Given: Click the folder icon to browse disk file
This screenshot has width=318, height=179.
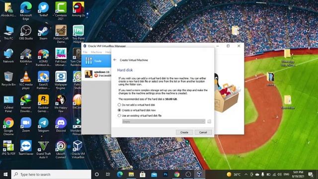Looking at the screenshot, I should pyautogui.click(x=209, y=121).
